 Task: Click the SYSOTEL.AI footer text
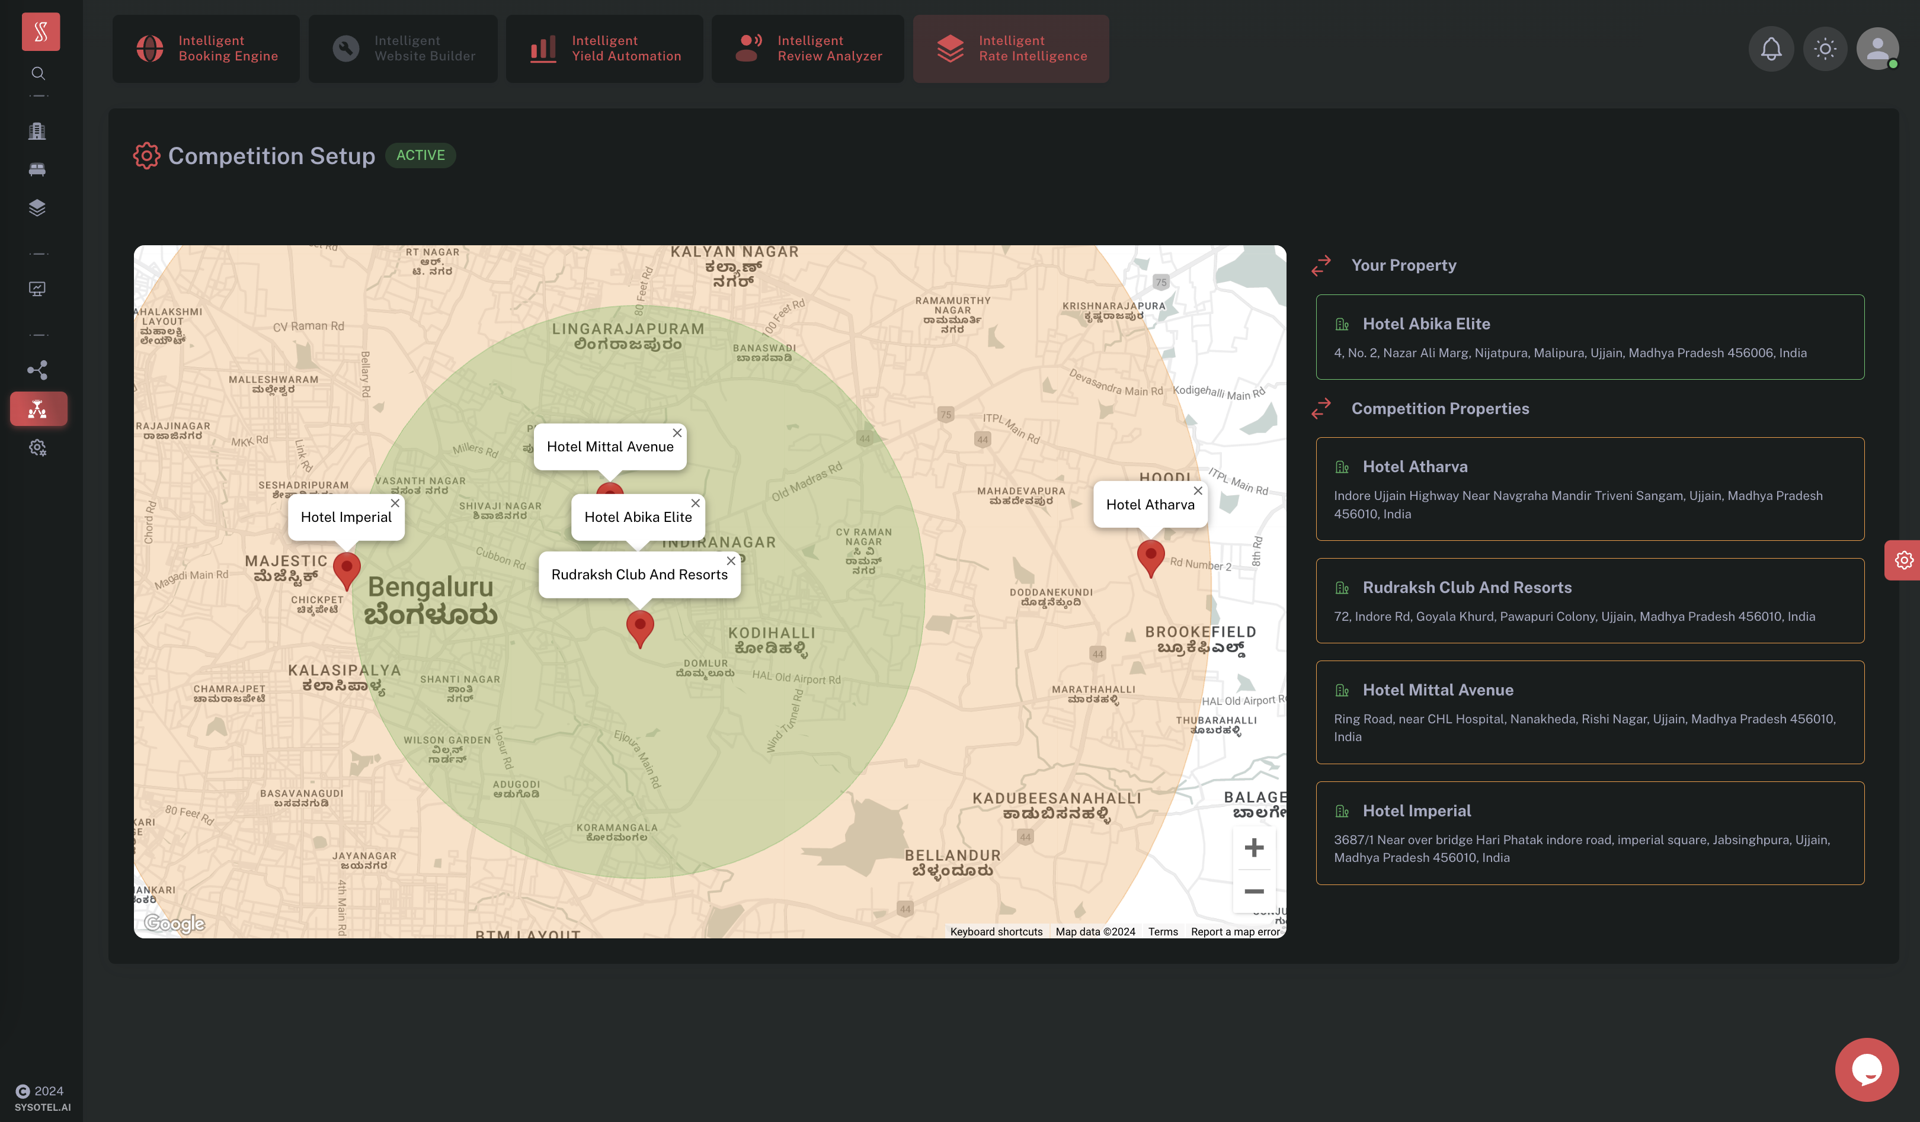43,1108
